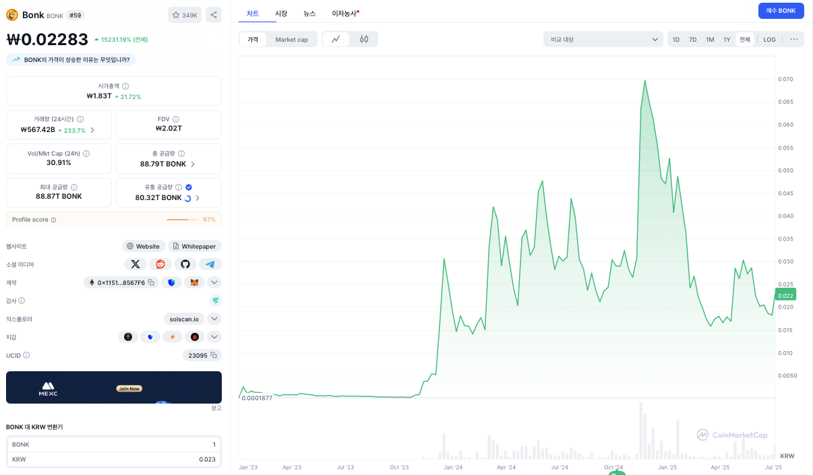Select the line chart type
This screenshot has width=813, height=475.
click(336, 40)
